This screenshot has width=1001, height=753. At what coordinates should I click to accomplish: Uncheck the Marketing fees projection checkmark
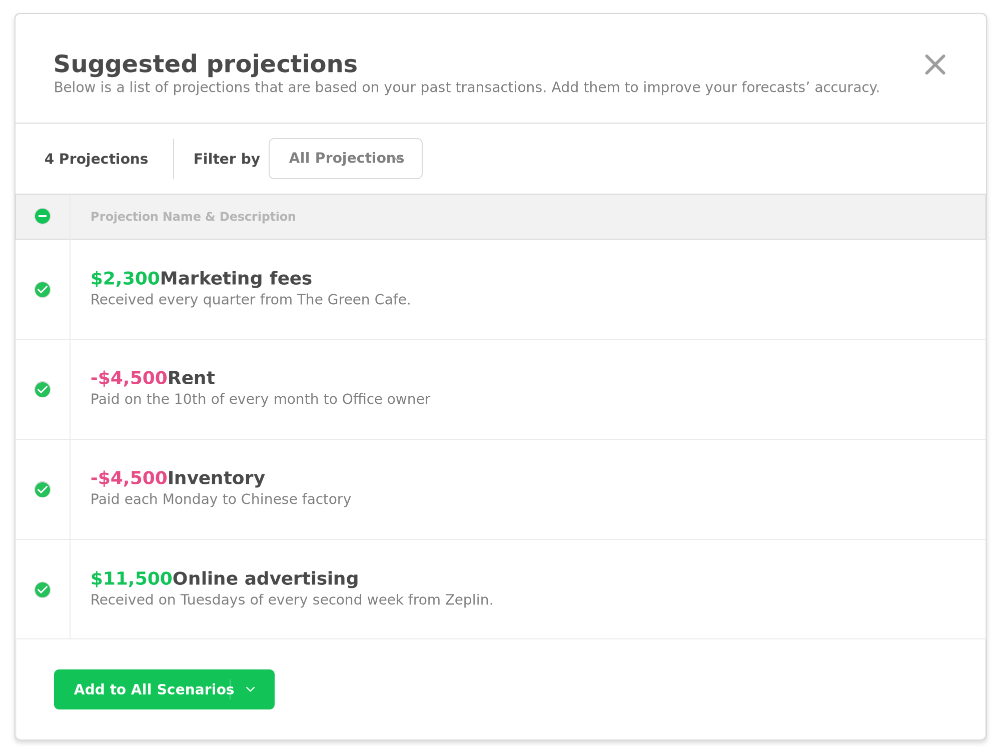[x=43, y=290]
